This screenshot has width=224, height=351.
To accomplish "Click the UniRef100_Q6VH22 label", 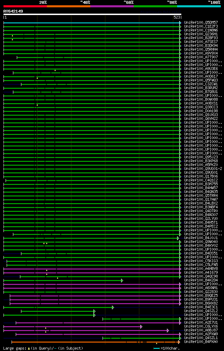I will pyautogui.click(x=201, y=119).
